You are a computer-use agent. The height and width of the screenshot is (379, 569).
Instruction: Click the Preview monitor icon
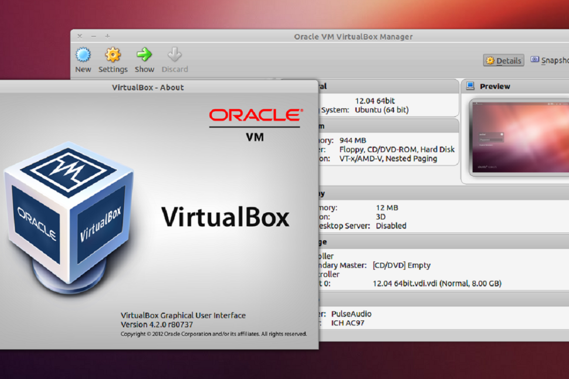pos(470,86)
